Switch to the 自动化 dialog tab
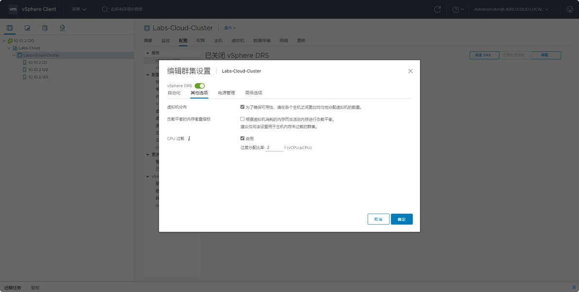 [174, 93]
